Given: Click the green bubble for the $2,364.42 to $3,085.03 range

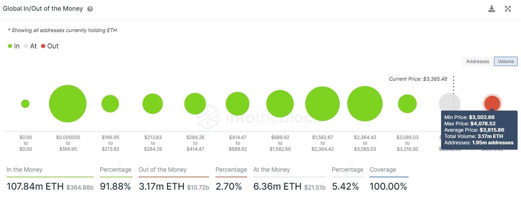Looking at the screenshot, I should (x=365, y=104).
